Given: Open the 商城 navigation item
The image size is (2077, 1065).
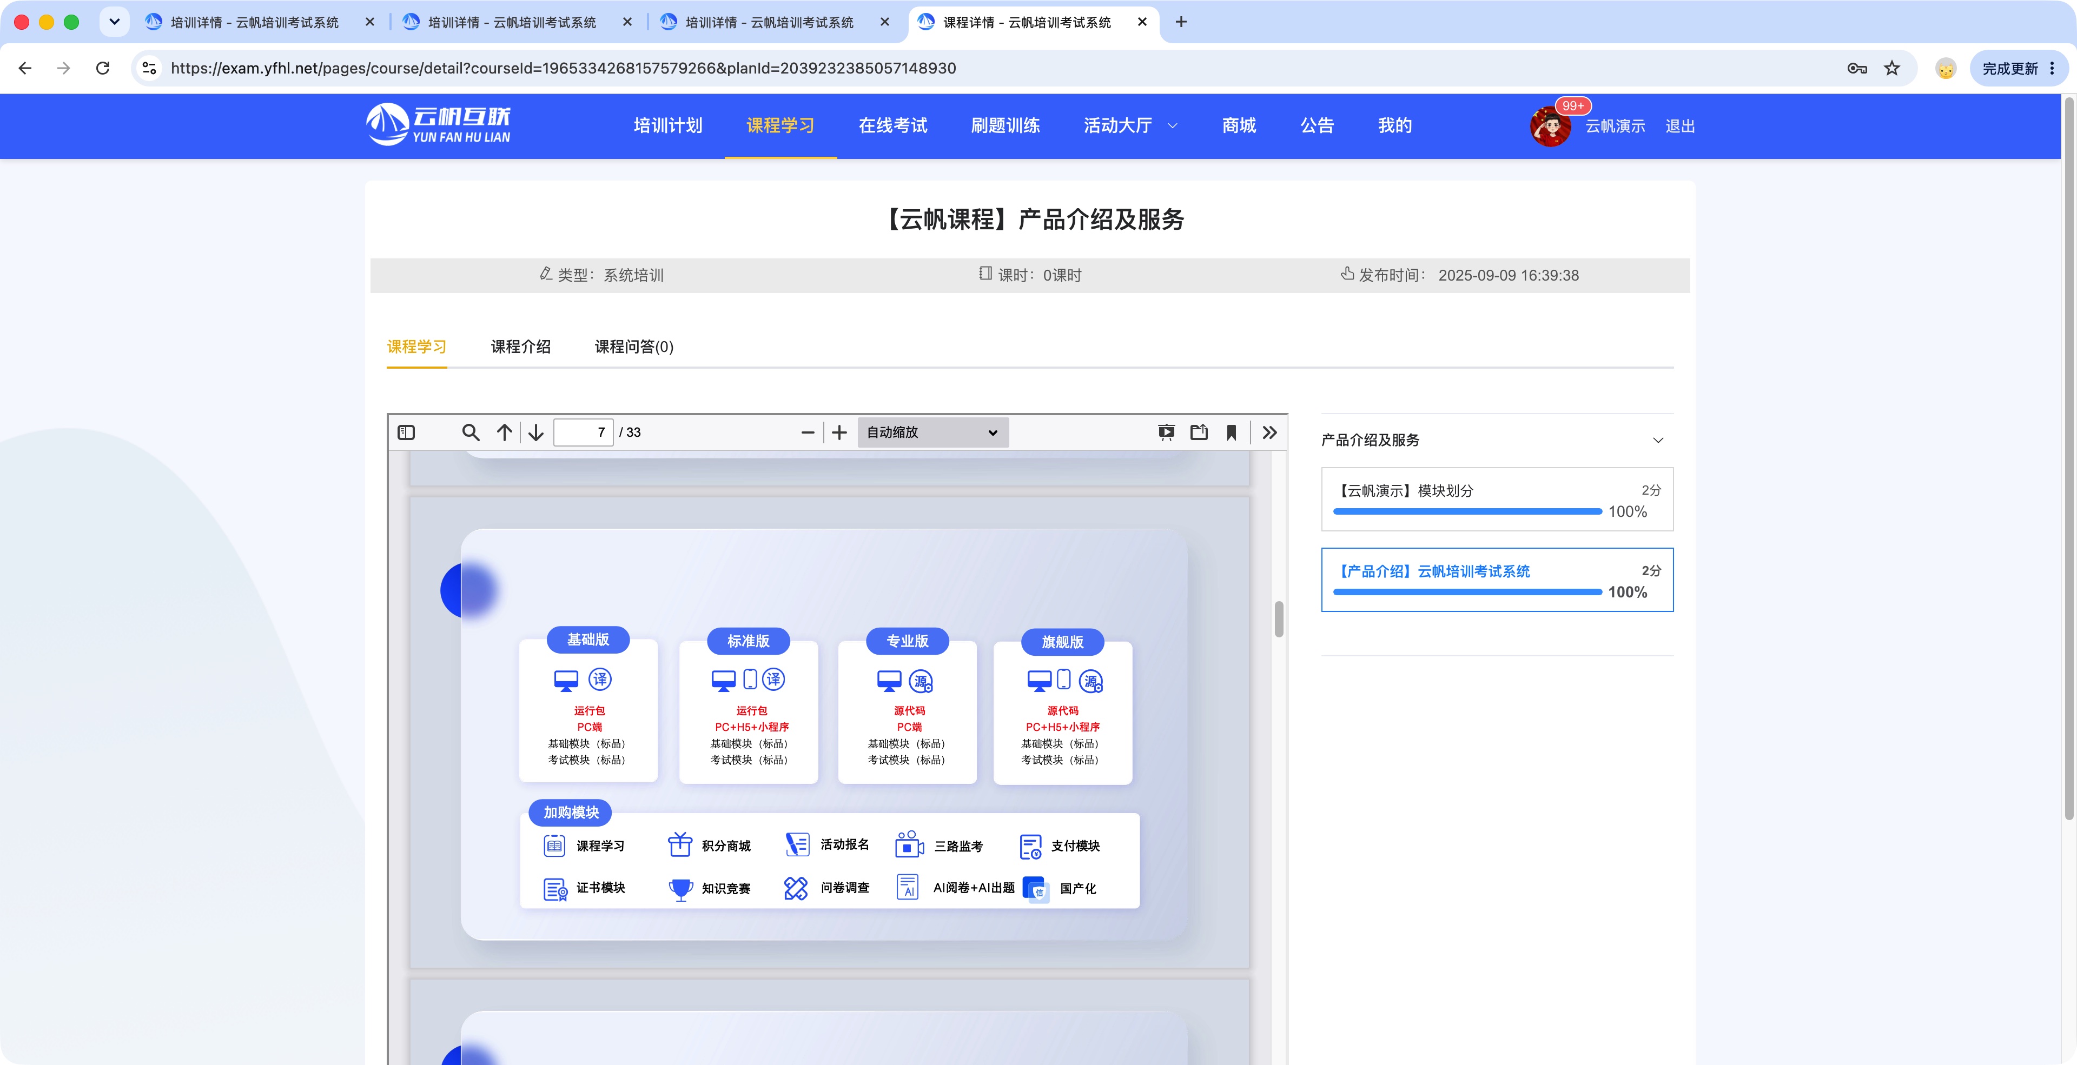Looking at the screenshot, I should [1239, 125].
